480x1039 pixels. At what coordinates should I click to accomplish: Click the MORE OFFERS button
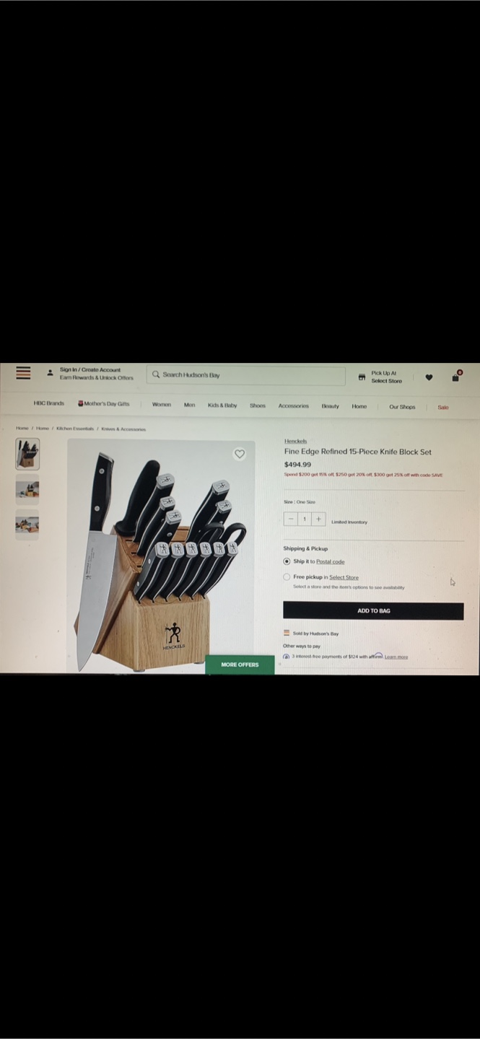(240, 665)
